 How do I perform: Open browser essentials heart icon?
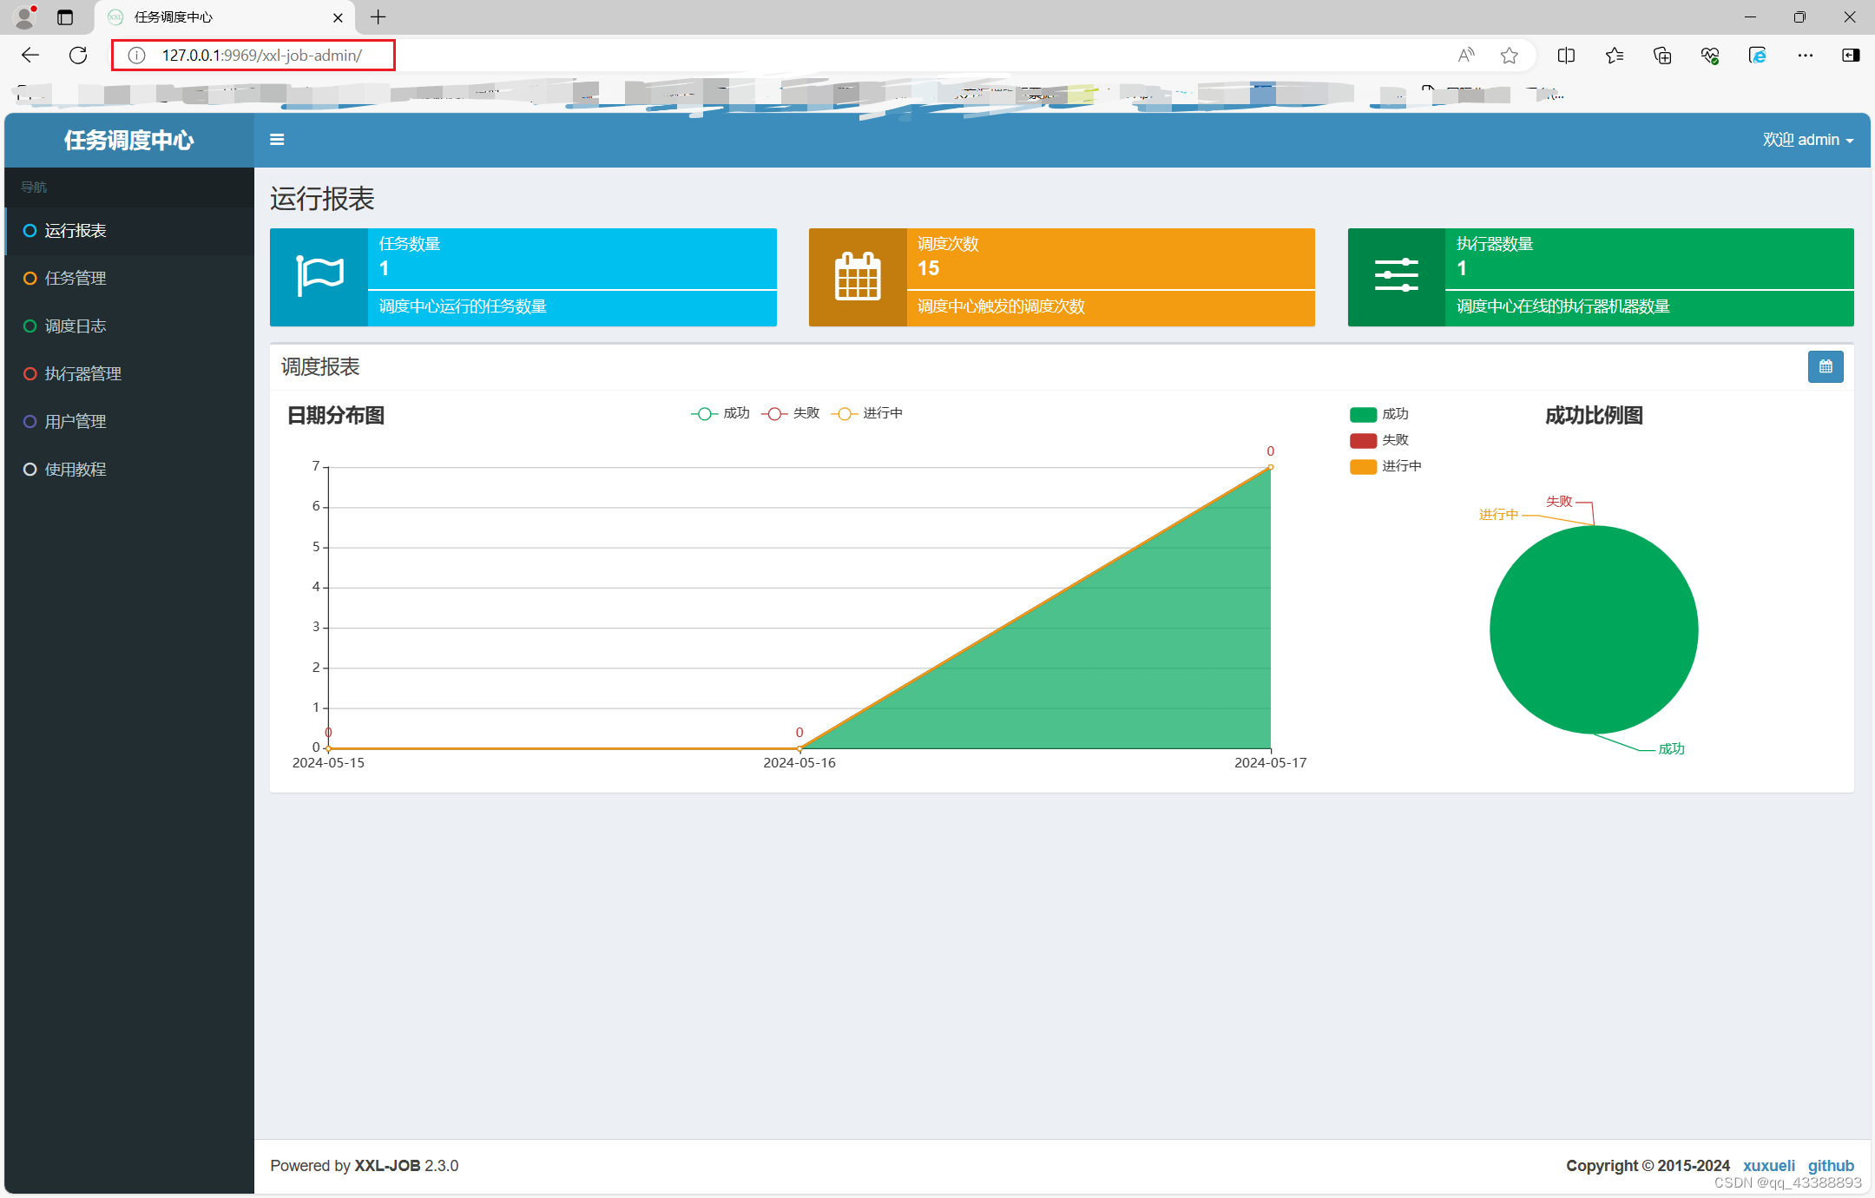[x=1710, y=56]
